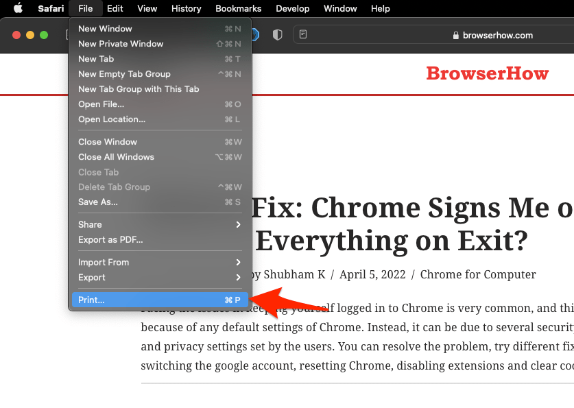The width and height of the screenshot is (574, 408).
Task: Choose Export as PDF... menu item
Action: 160,240
